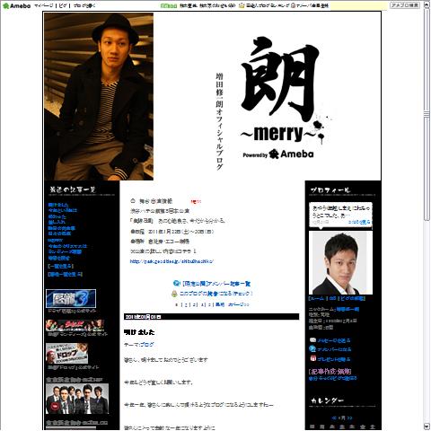Open the group photo banner of men in suits
The image size is (431, 431).
click(x=77, y=399)
